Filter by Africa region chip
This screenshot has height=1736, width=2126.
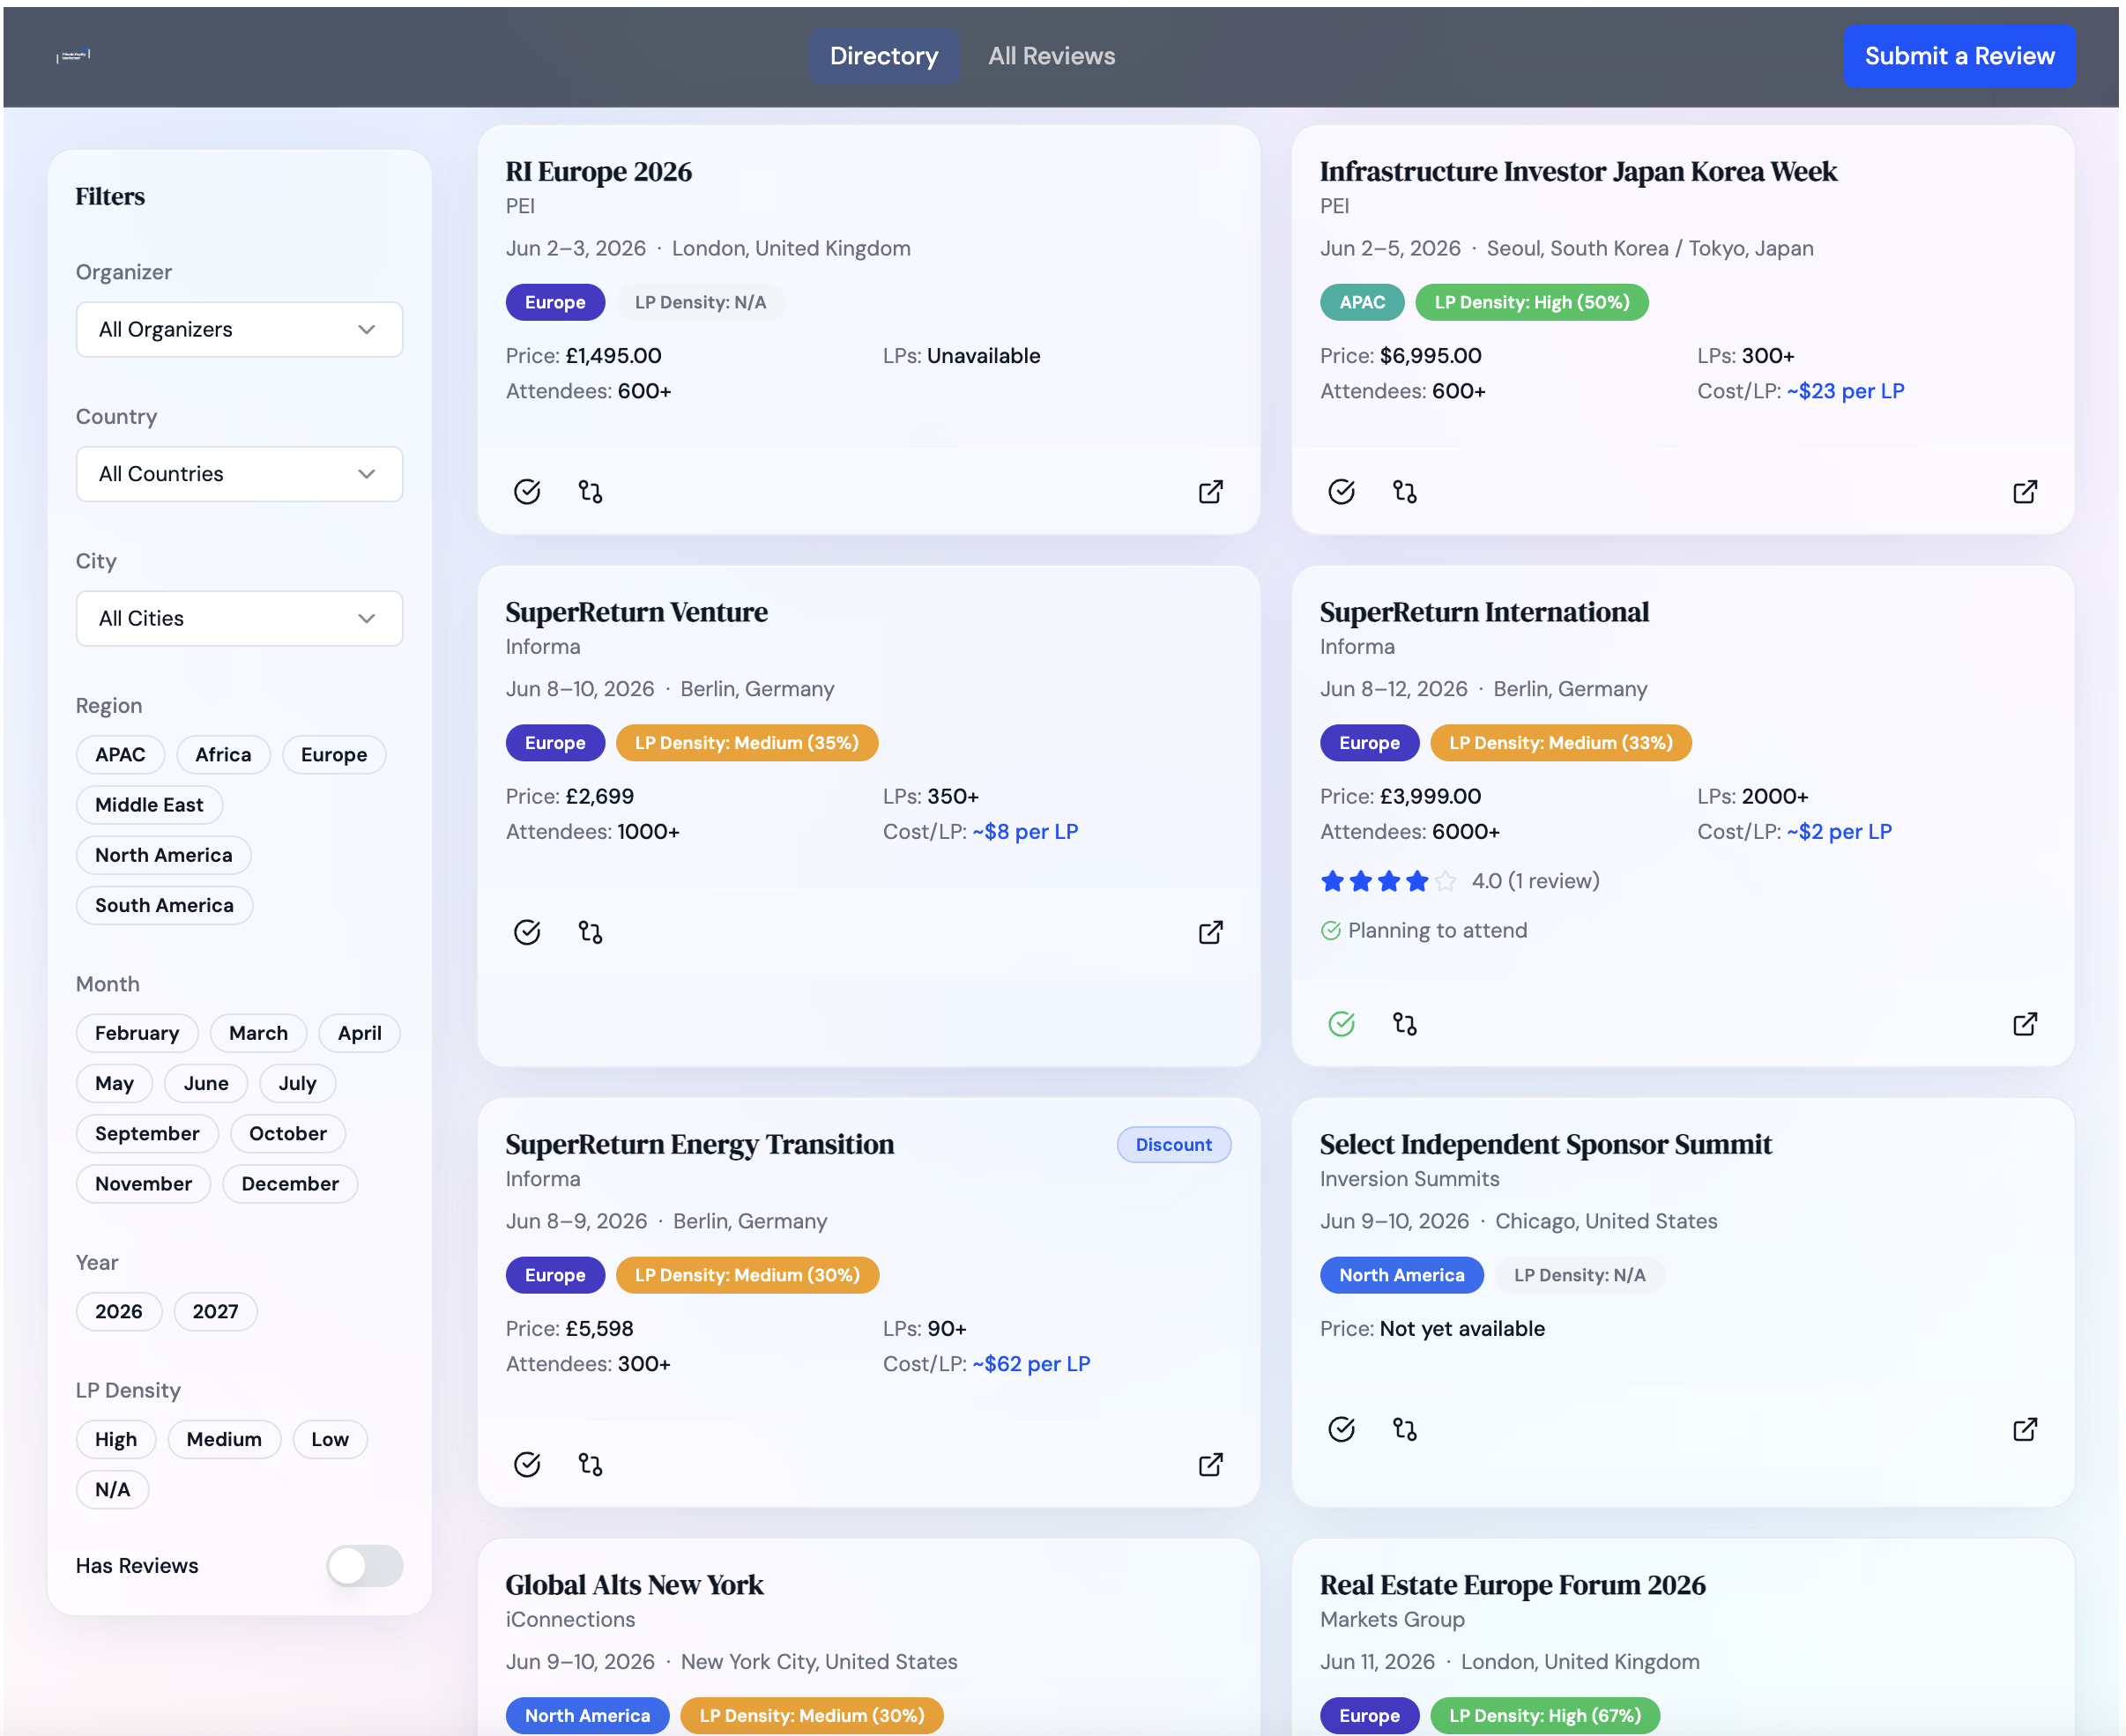coord(224,757)
